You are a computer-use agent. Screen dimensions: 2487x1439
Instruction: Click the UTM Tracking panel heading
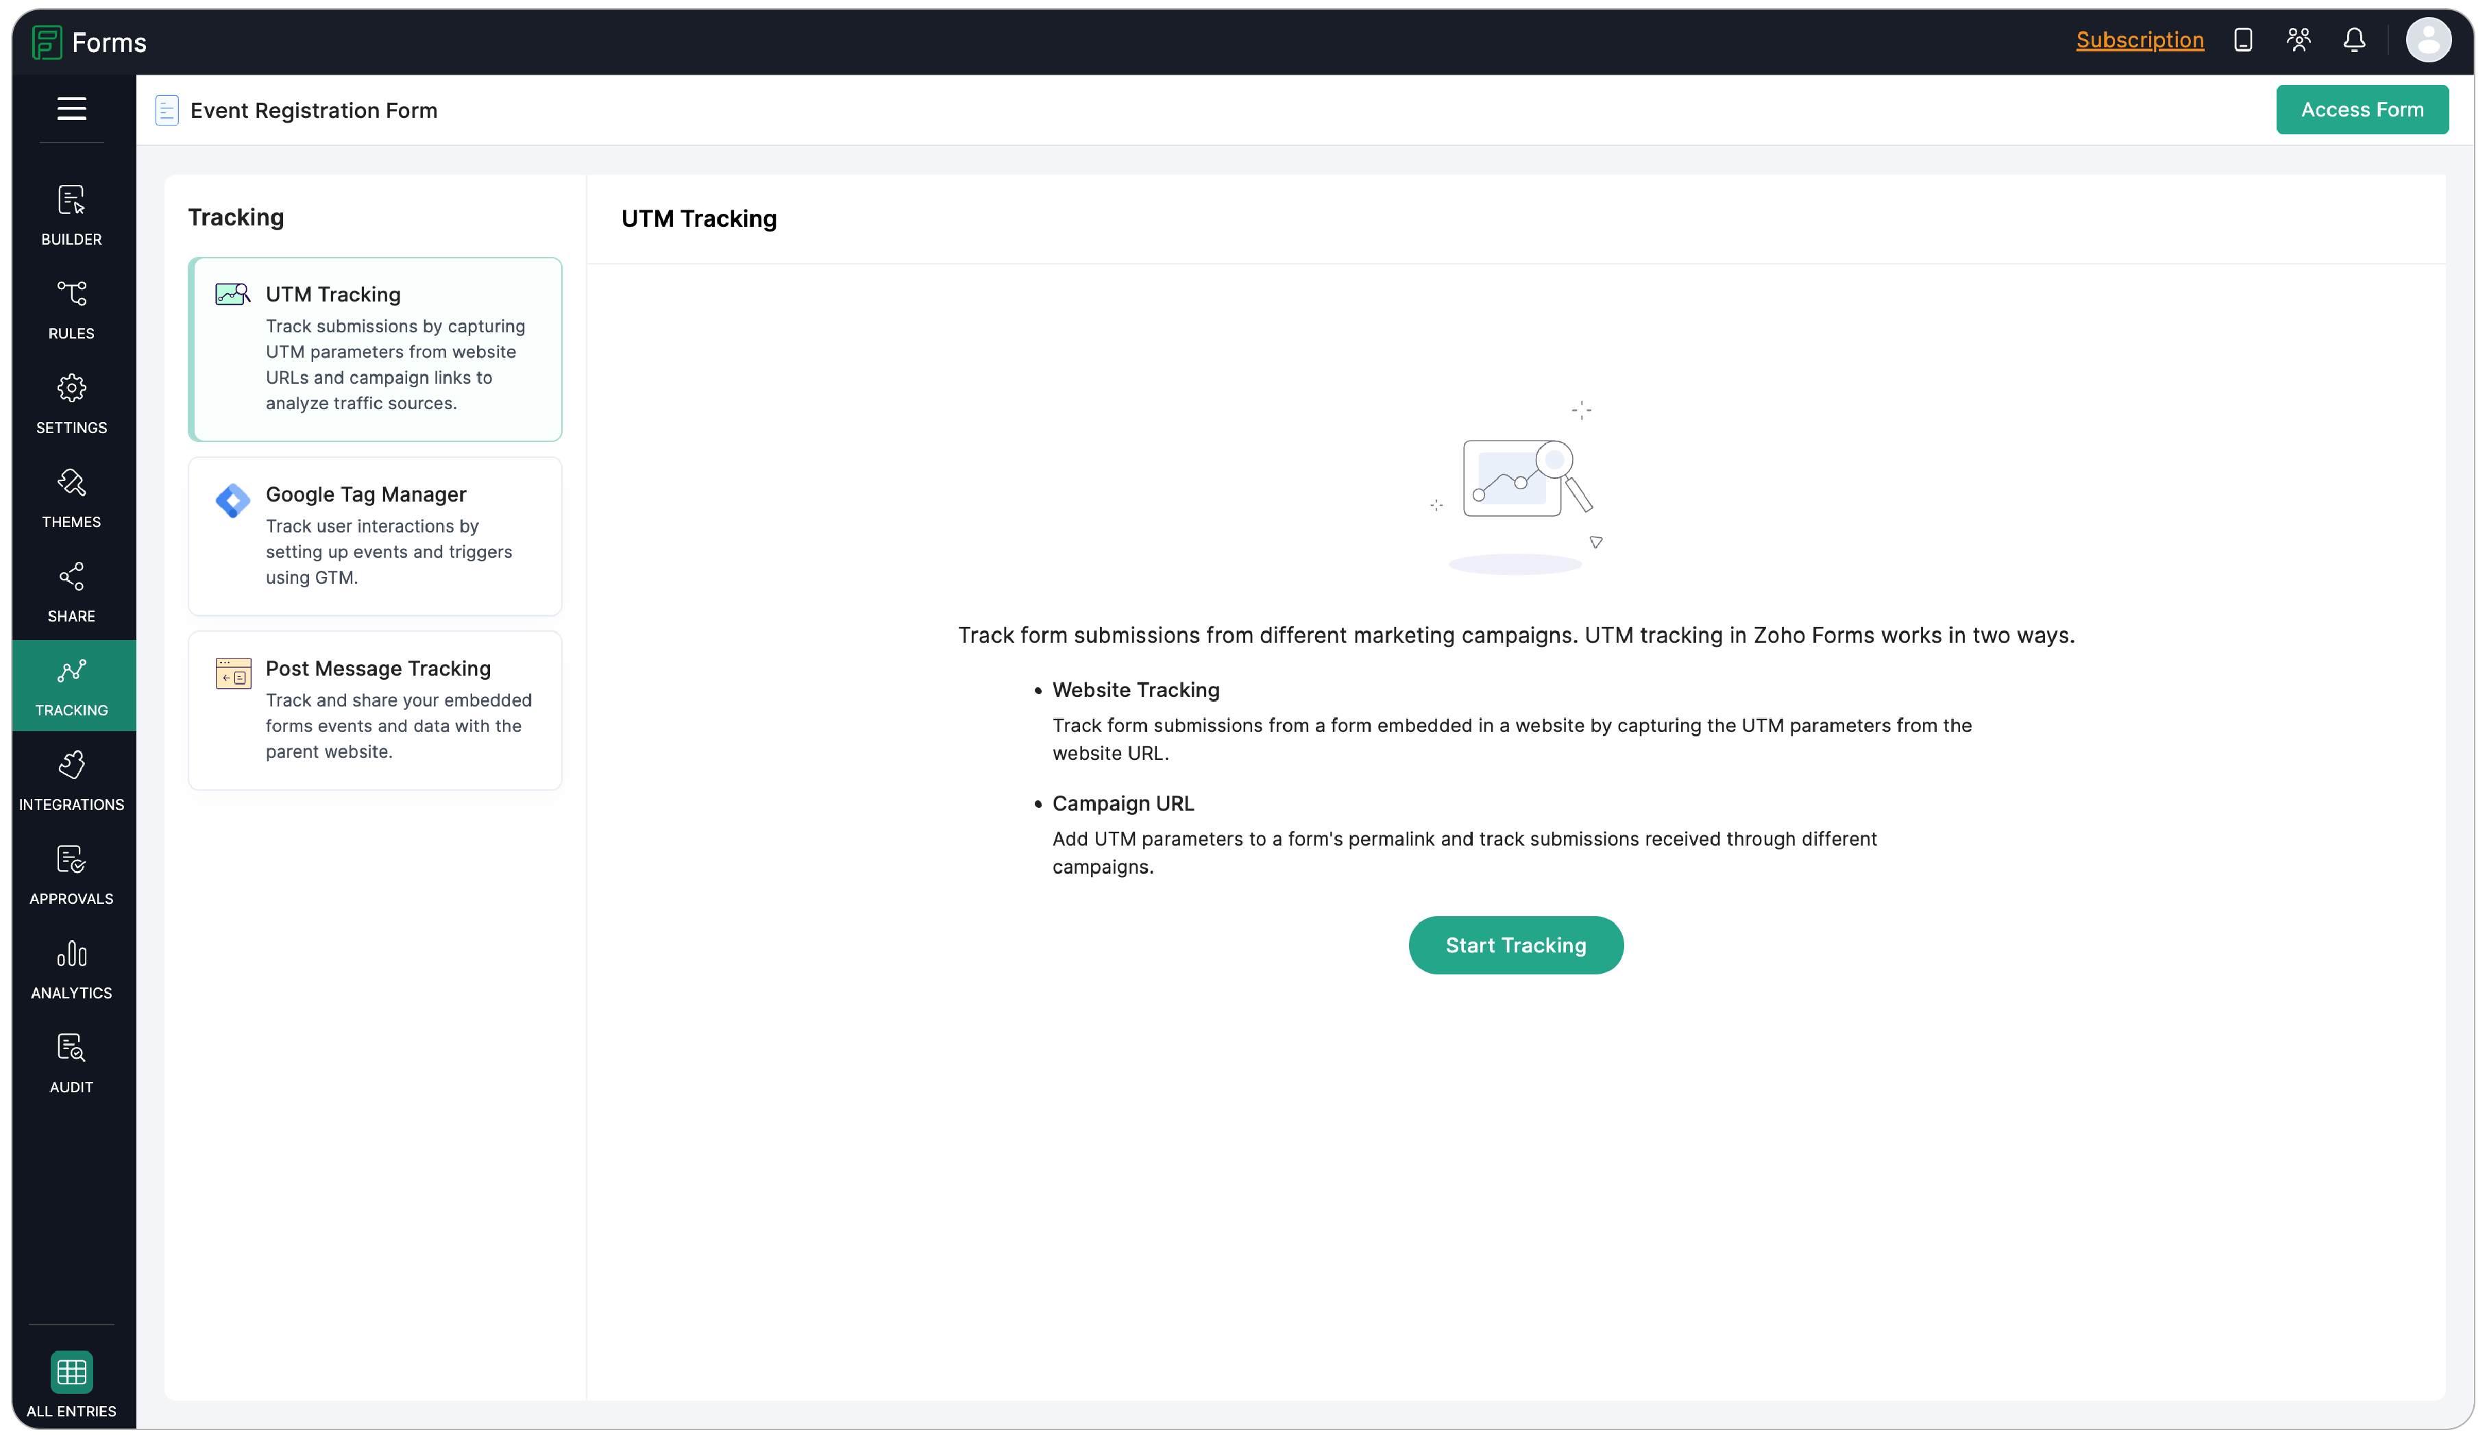(699, 219)
